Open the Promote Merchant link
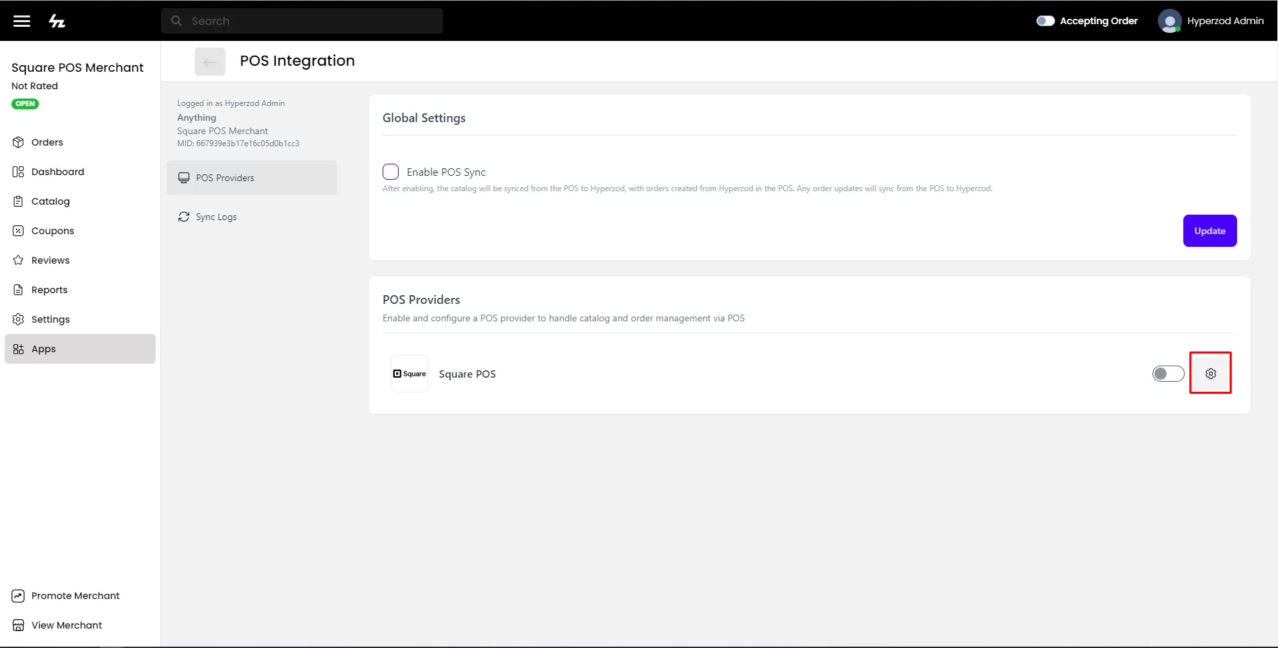The height and width of the screenshot is (648, 1278). click(80, 596)
